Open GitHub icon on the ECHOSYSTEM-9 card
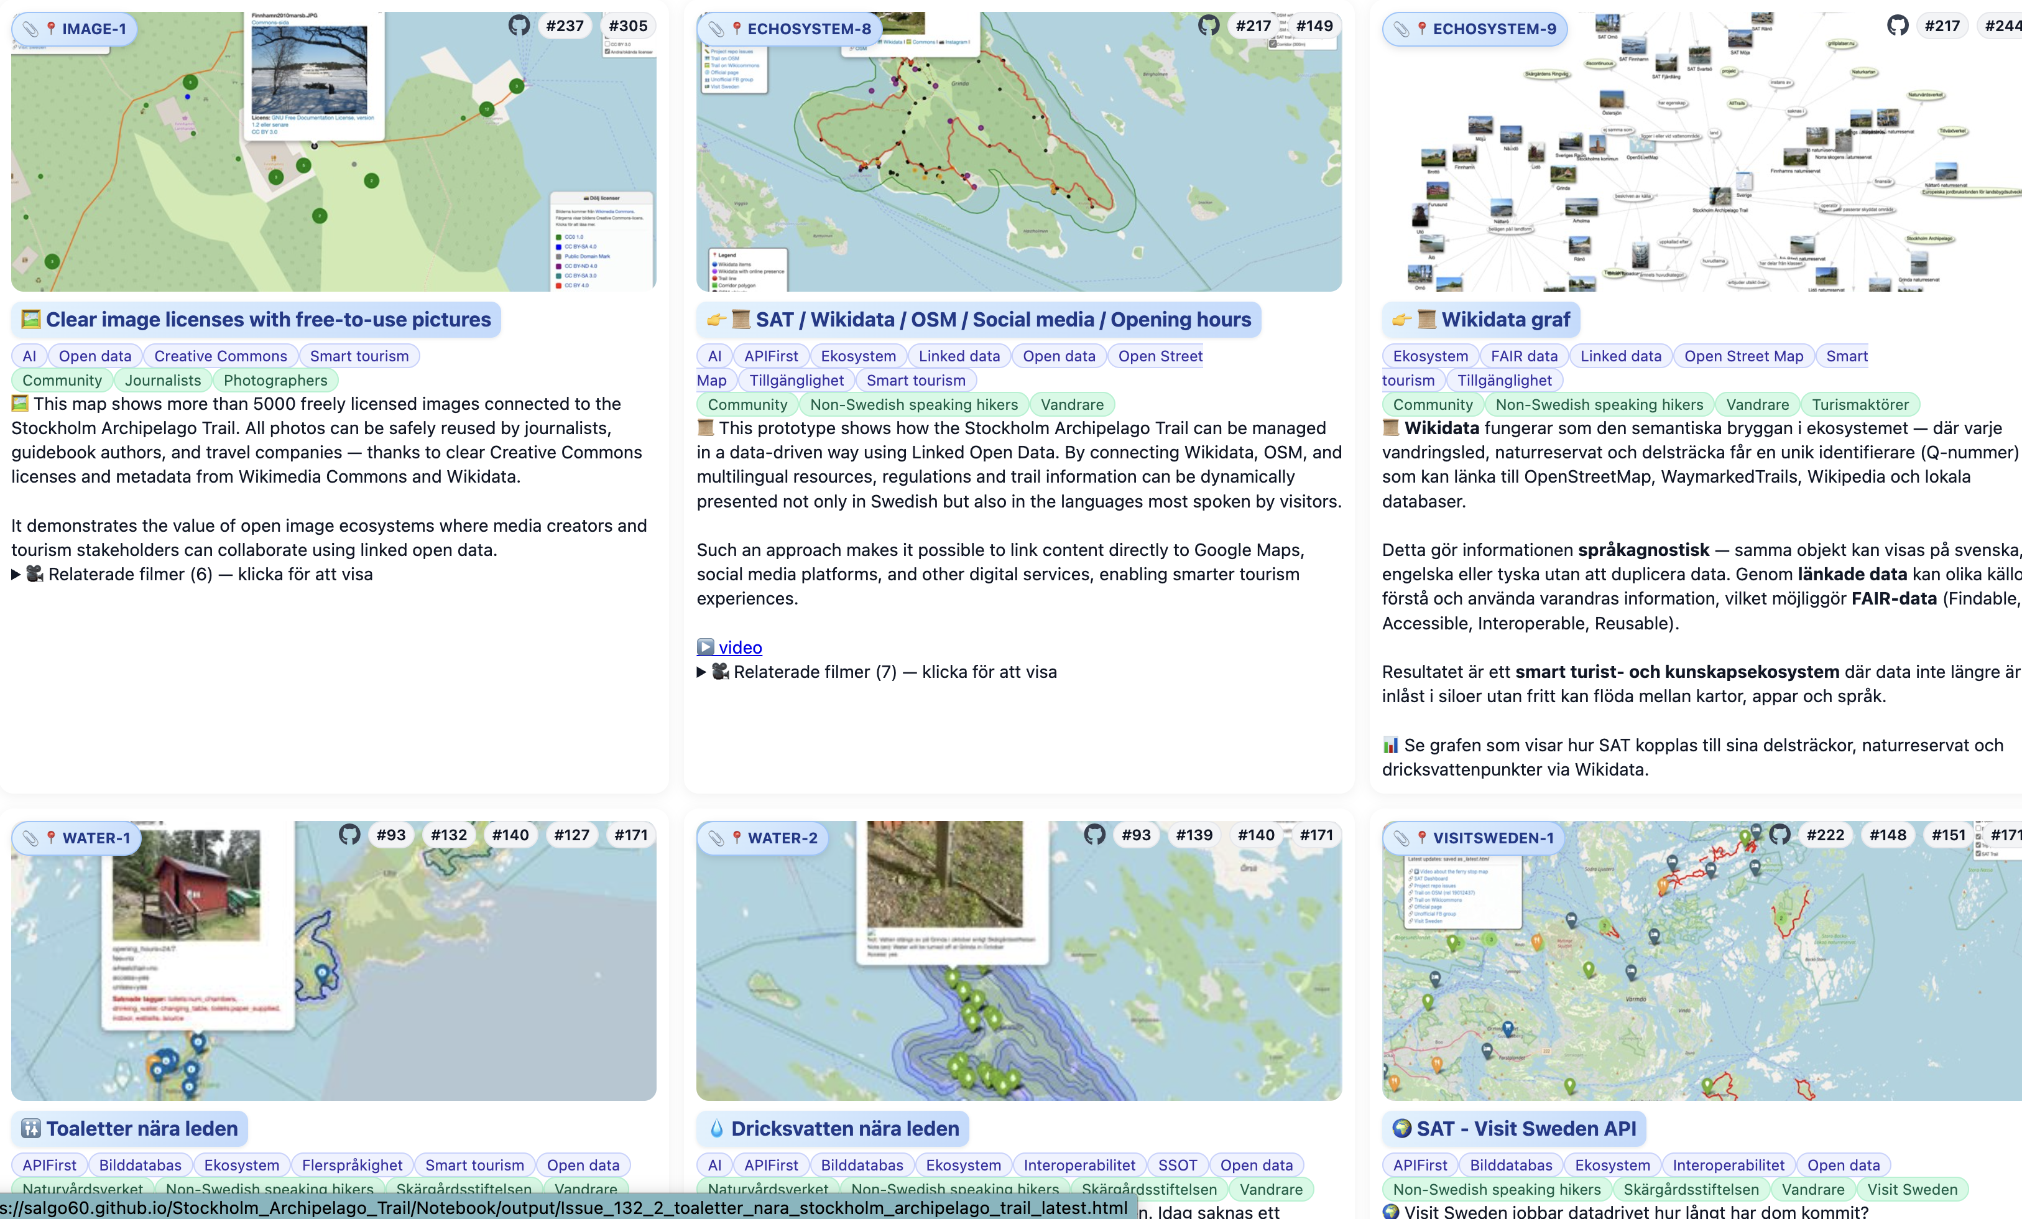 point(1897,26)
